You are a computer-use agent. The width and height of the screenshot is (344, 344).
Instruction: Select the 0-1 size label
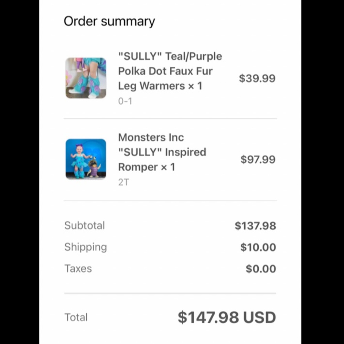point(125,101)
